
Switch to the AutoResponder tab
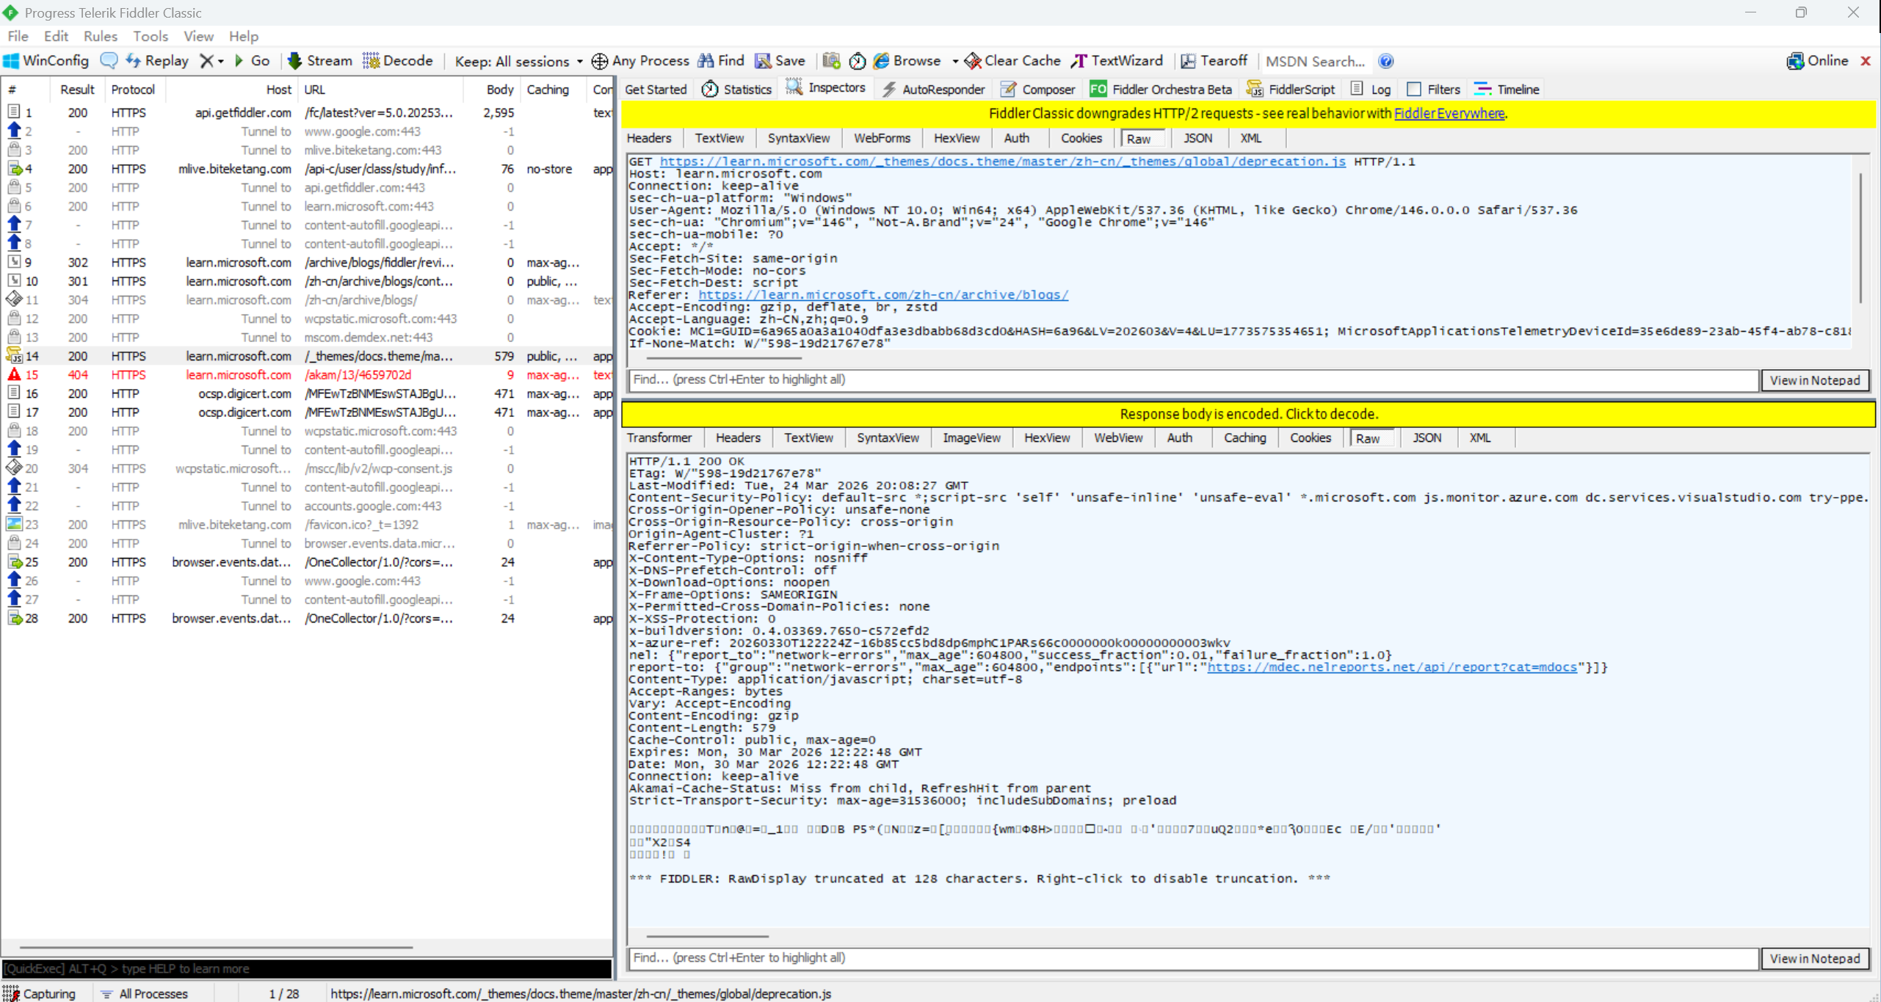pyautogui.click(x=933, y=90)
